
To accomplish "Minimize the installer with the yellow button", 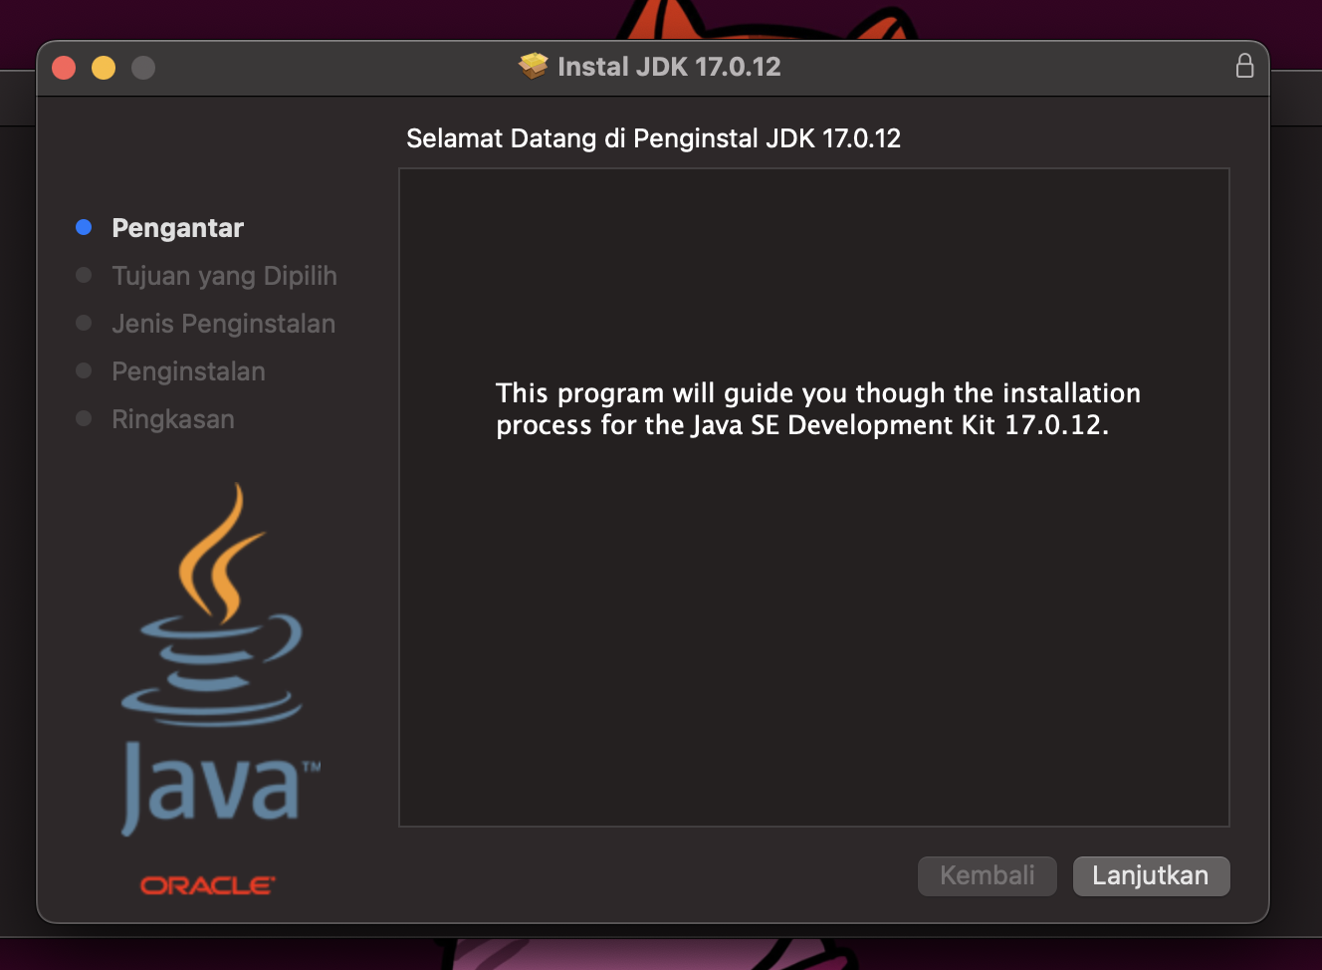I will tap(104, 68).
